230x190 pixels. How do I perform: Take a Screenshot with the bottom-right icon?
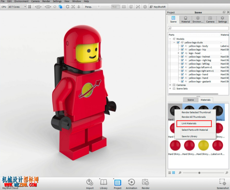(223, 184)
